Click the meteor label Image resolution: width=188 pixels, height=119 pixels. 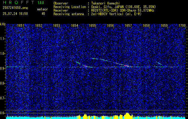42,10
